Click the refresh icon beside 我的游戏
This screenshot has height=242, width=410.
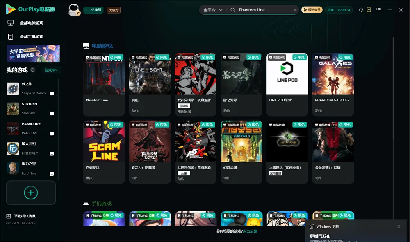coord(33,70)
